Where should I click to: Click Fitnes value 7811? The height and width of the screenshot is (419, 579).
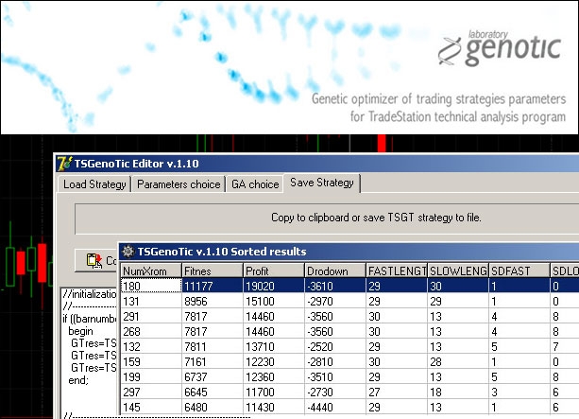coord(196,347)
